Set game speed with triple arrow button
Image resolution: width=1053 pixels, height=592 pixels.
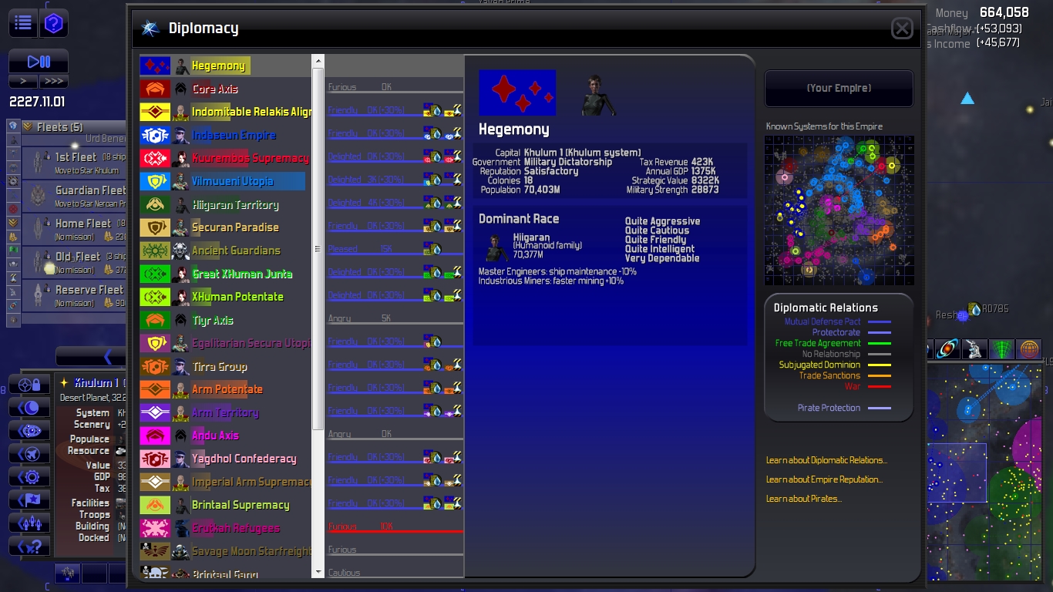(54, 81)
